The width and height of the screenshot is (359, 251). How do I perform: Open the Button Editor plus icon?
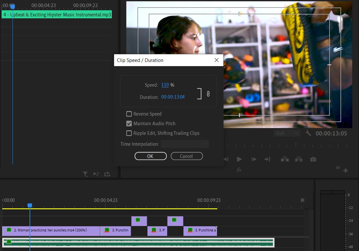[346, 170]
